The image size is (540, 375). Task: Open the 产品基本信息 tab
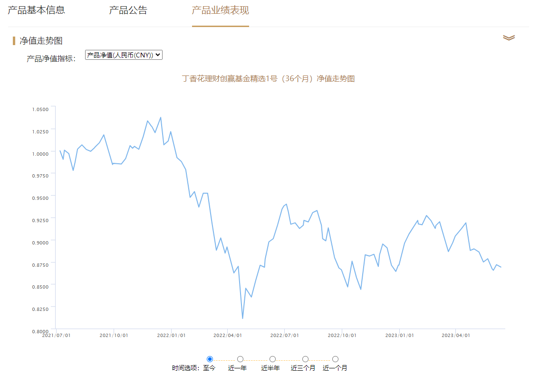(37, 10)
